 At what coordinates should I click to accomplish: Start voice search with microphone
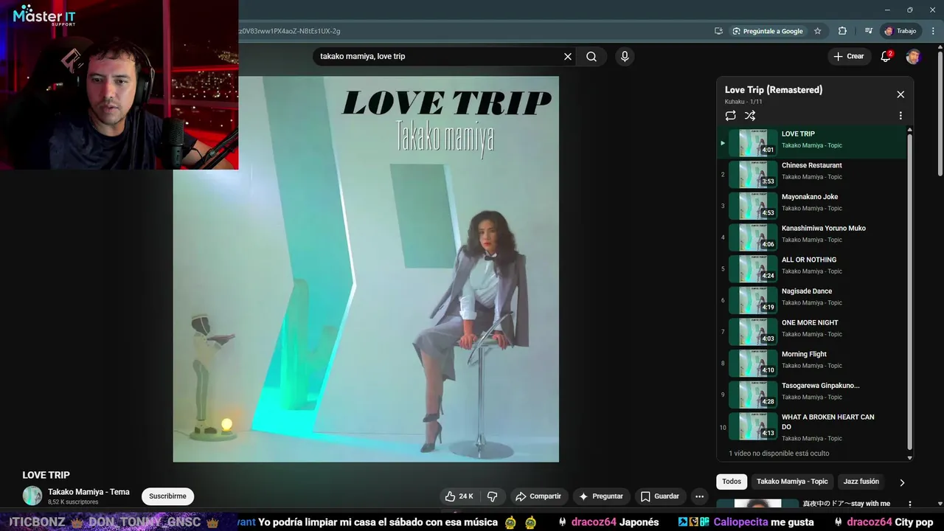pos(625,56)
